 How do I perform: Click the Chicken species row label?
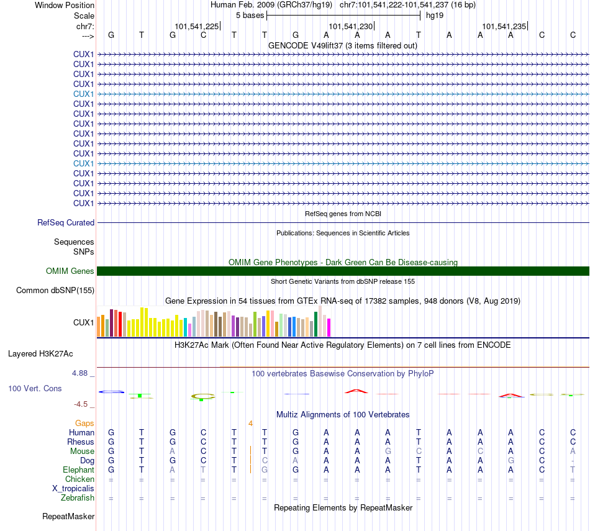point(79,479)
